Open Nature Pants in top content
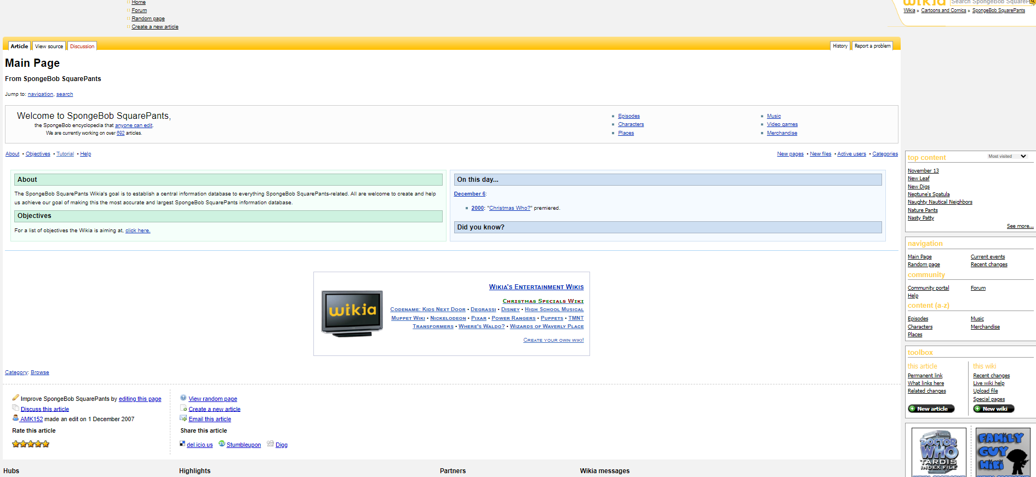This screenshot has width=1036, height=477. pos(923,210)
